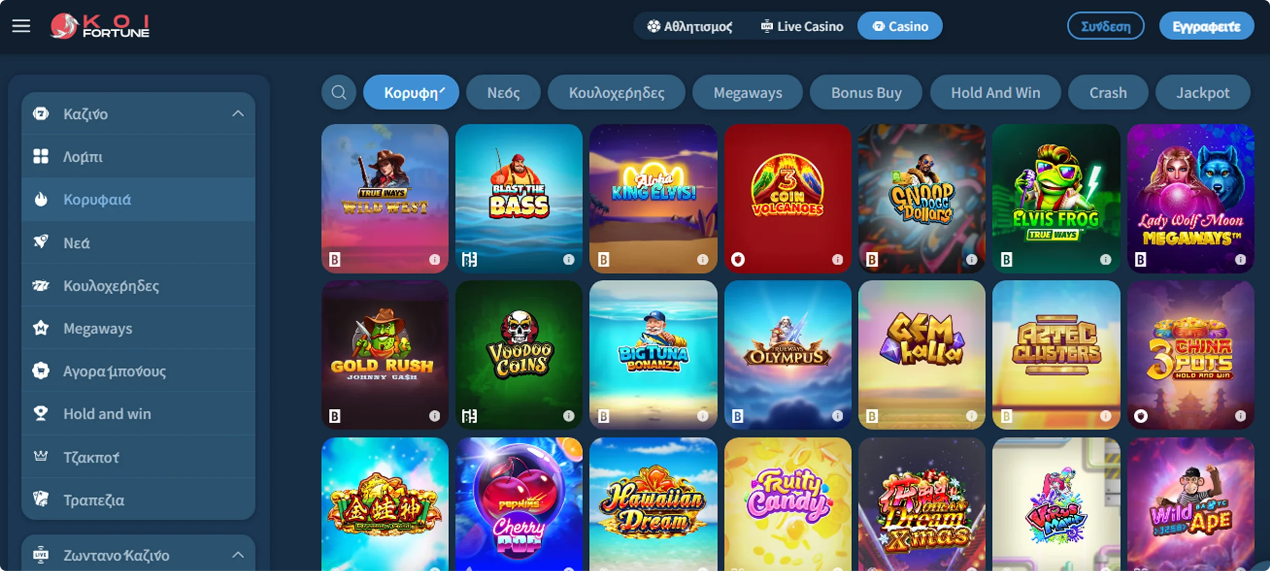Click B provider badge on Elvis Frog tile
This screenshot has width=1270, height=571.
pos(1006,260)
